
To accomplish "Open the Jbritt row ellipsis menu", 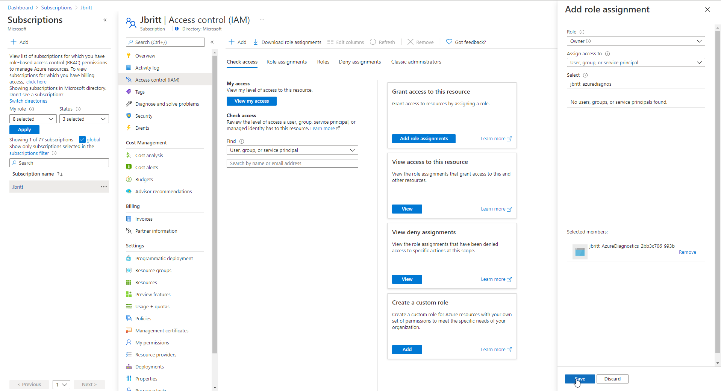I will point(104,187).
